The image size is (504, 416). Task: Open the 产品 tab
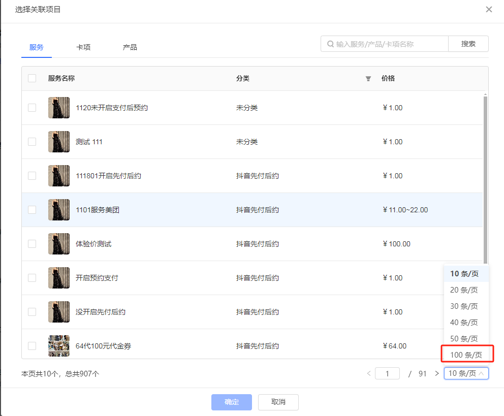point(130,47)
